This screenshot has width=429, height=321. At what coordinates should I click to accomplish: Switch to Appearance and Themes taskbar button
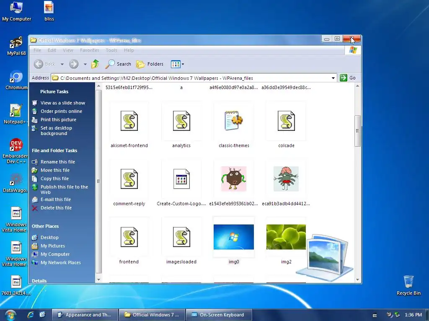click(x=85, y=315)
